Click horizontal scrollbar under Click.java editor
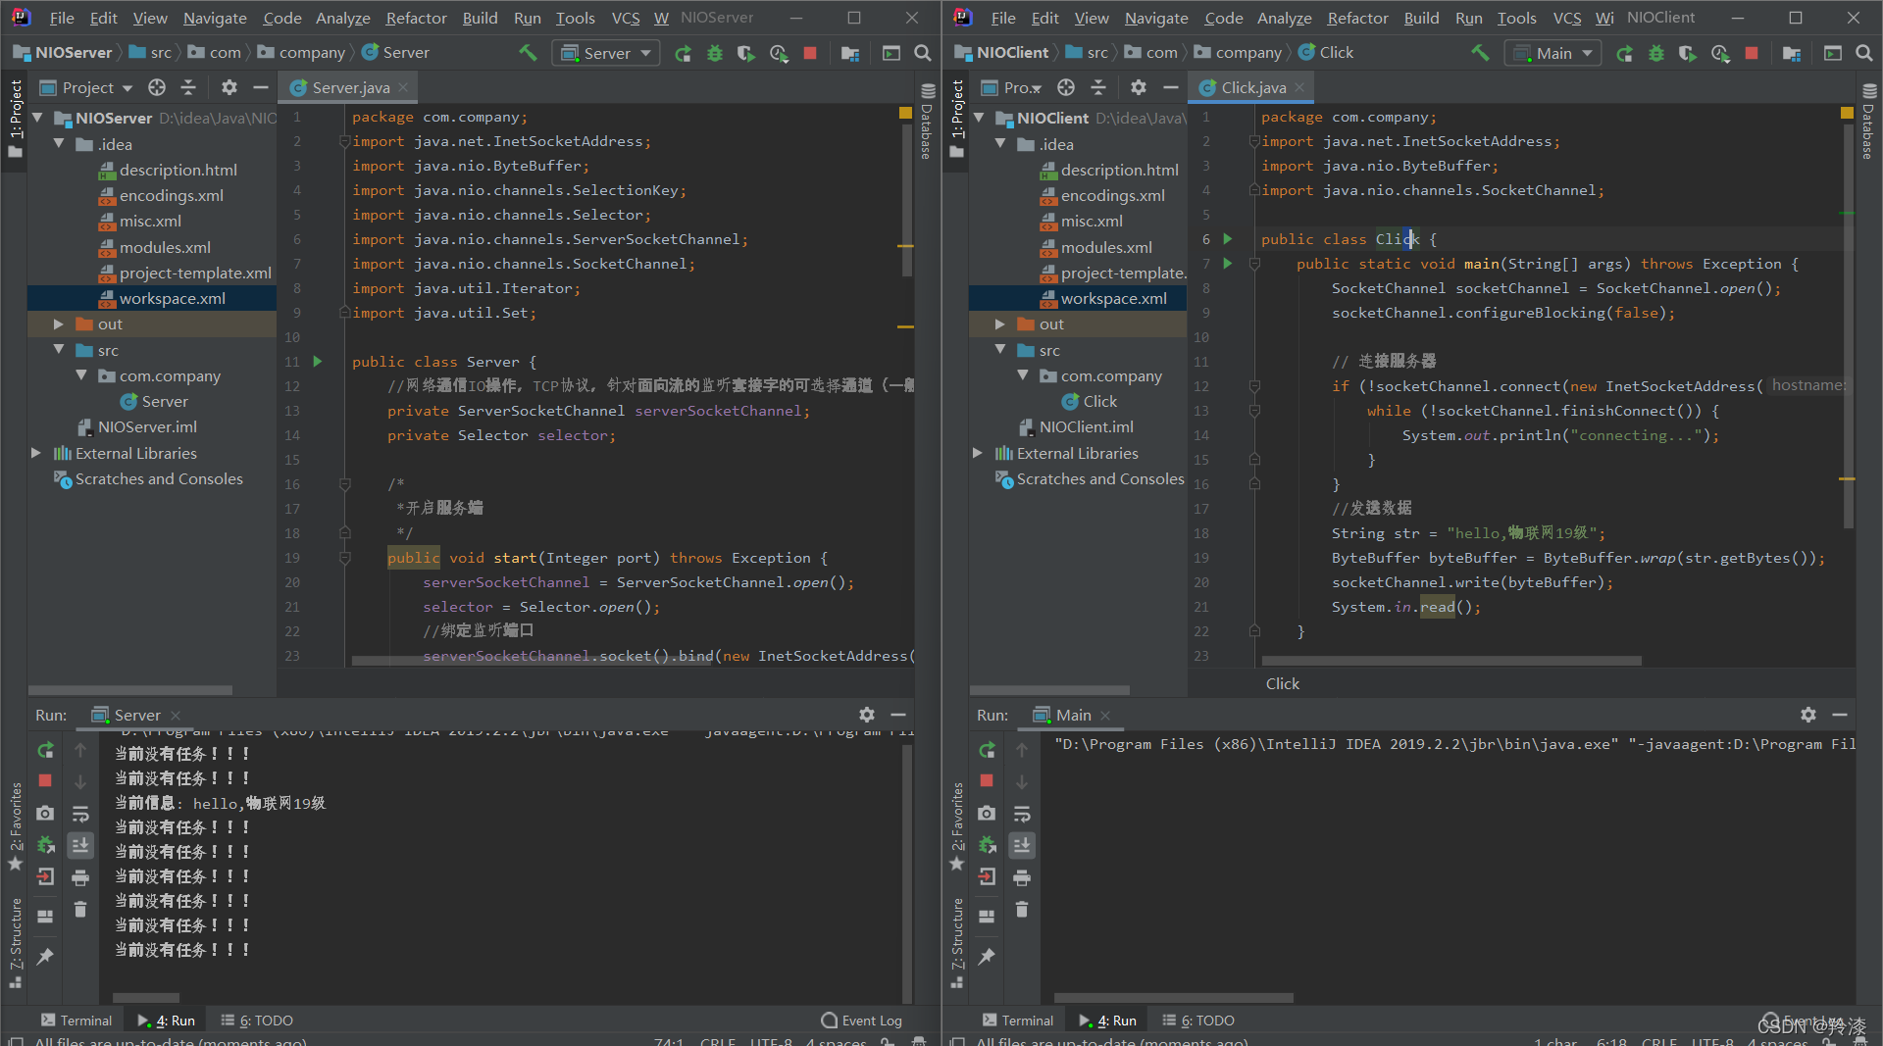Screen dimensions: 1883x1046 click(x=1451, y=661)
